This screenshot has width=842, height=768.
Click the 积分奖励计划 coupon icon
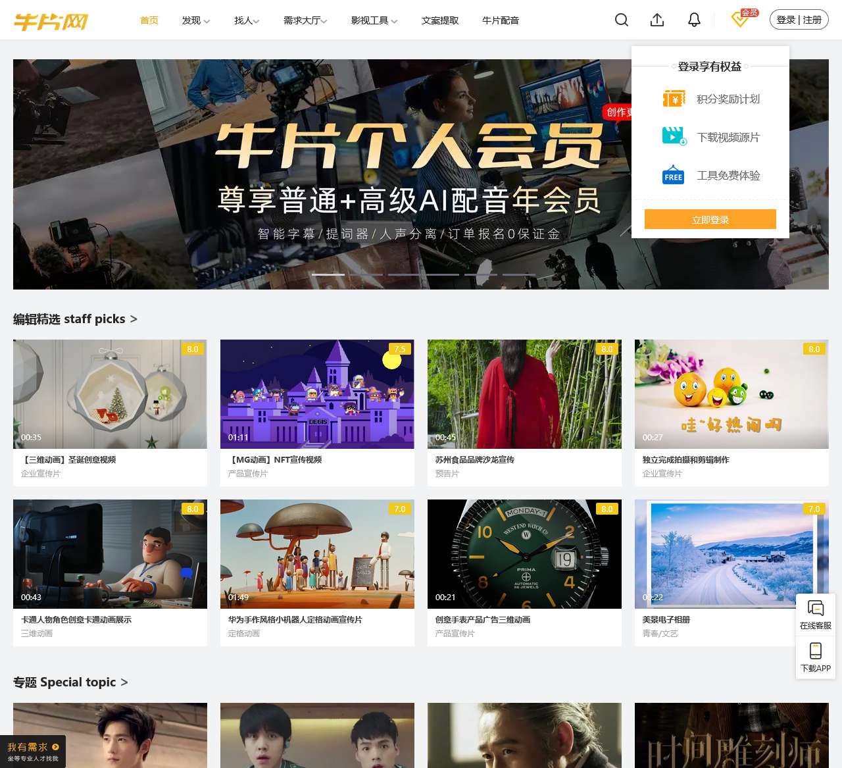674,99
